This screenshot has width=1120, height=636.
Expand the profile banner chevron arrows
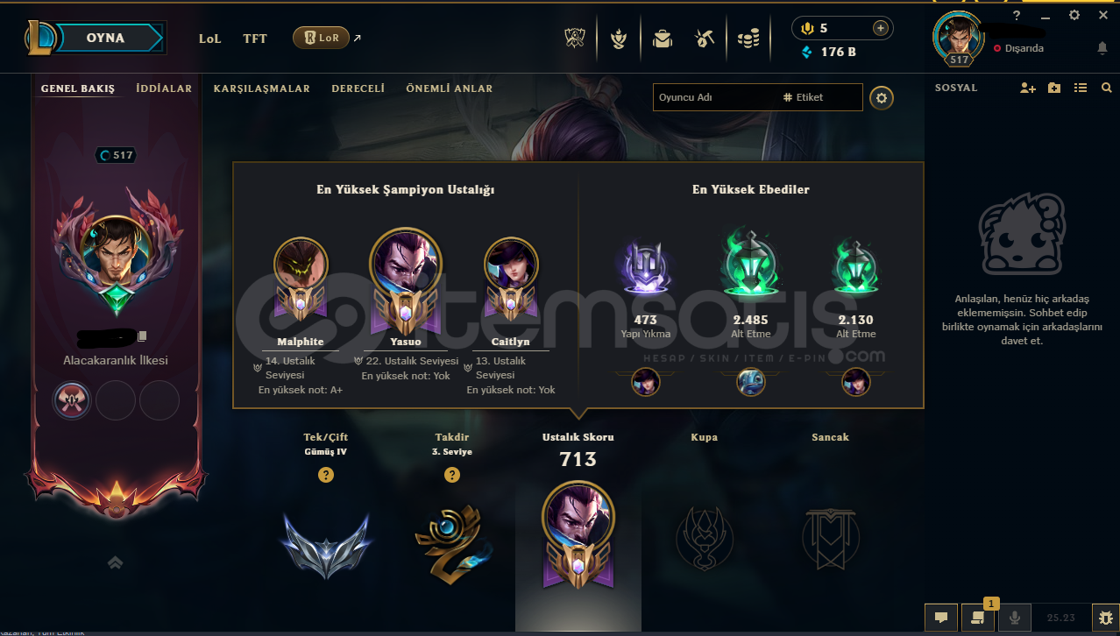pos(115,563)
